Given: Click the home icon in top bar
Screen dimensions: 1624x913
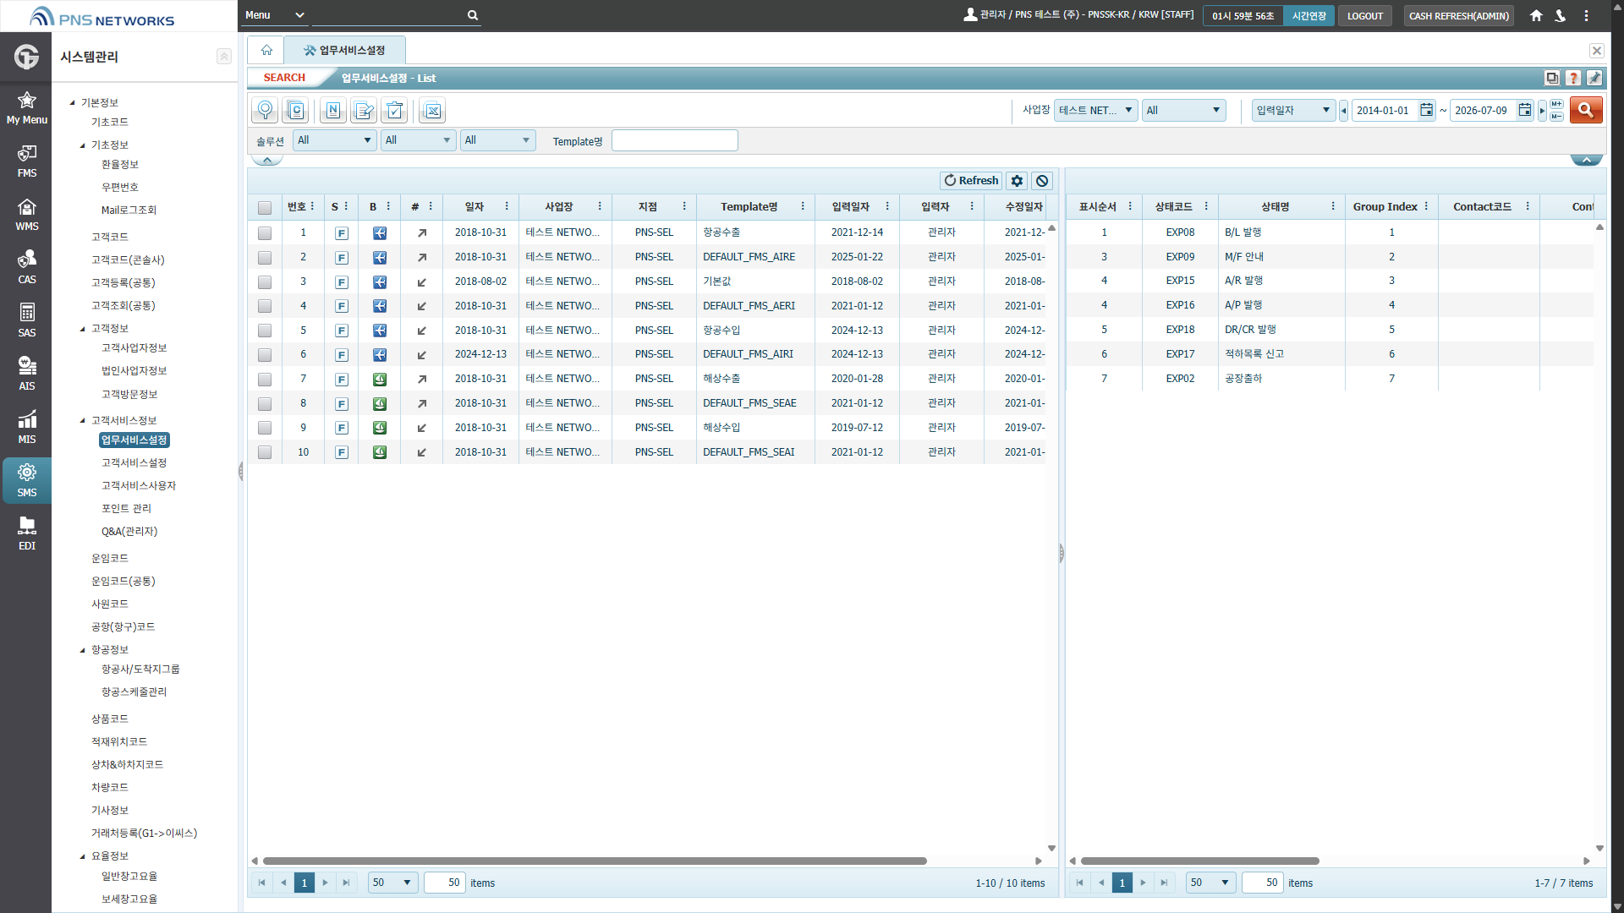Looking at the screenshot, I should pos(1536,15).
